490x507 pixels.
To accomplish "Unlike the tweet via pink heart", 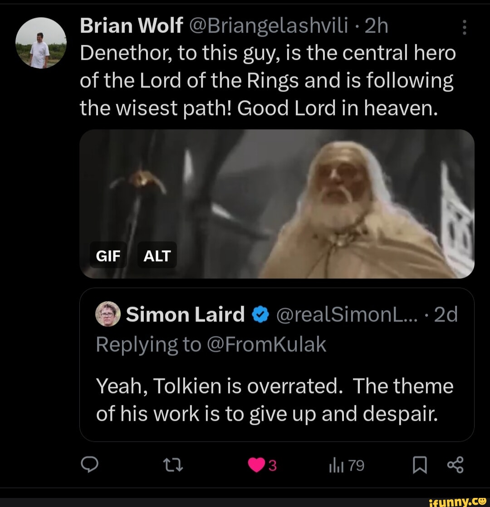I will coord(257,465).
